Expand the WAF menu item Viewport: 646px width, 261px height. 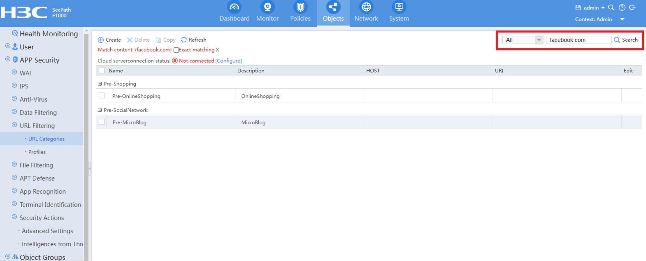point(14,72)
